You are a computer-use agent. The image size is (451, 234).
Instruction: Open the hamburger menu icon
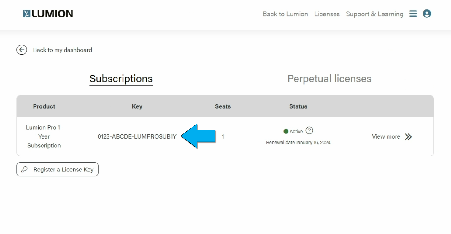pyautogui.click(x=413, y=14)
